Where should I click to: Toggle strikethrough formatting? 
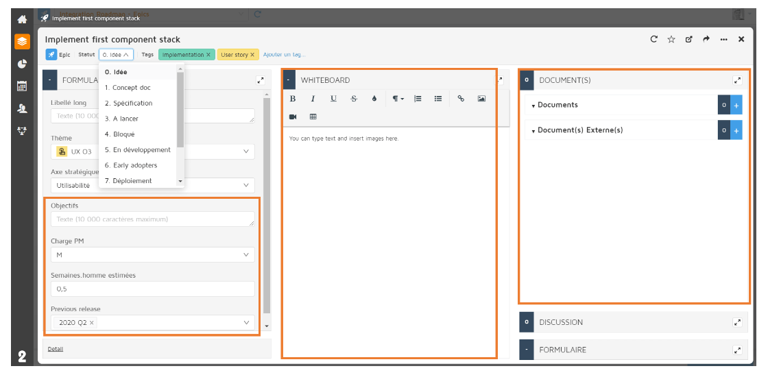pyautogui.click(x=354, y=99)
